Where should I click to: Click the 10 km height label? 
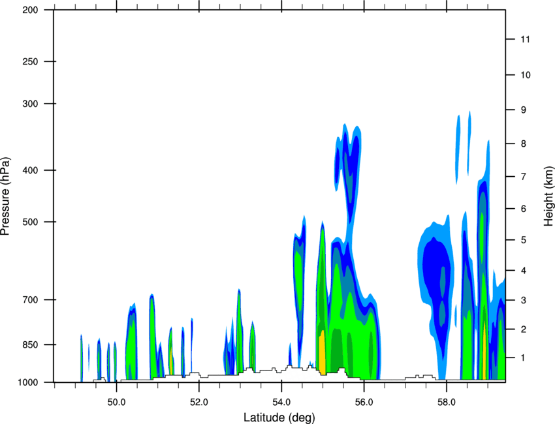(526, 75)
